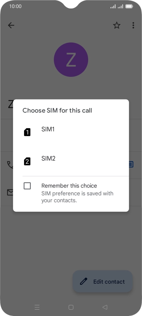Screen dimensions: 142x316
Task: Tap the pencil edit icon
Action: (x=84, y=281)
